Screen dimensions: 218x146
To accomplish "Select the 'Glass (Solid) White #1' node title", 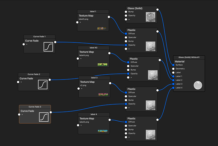I will tap(189, 57).
